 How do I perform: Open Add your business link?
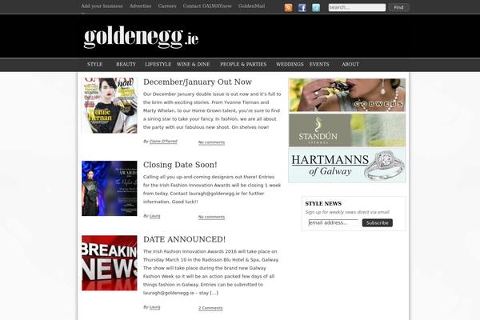102,6
